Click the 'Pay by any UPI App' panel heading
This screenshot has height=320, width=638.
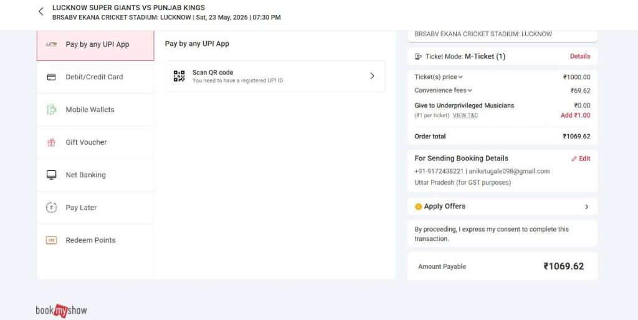(197, 44)
